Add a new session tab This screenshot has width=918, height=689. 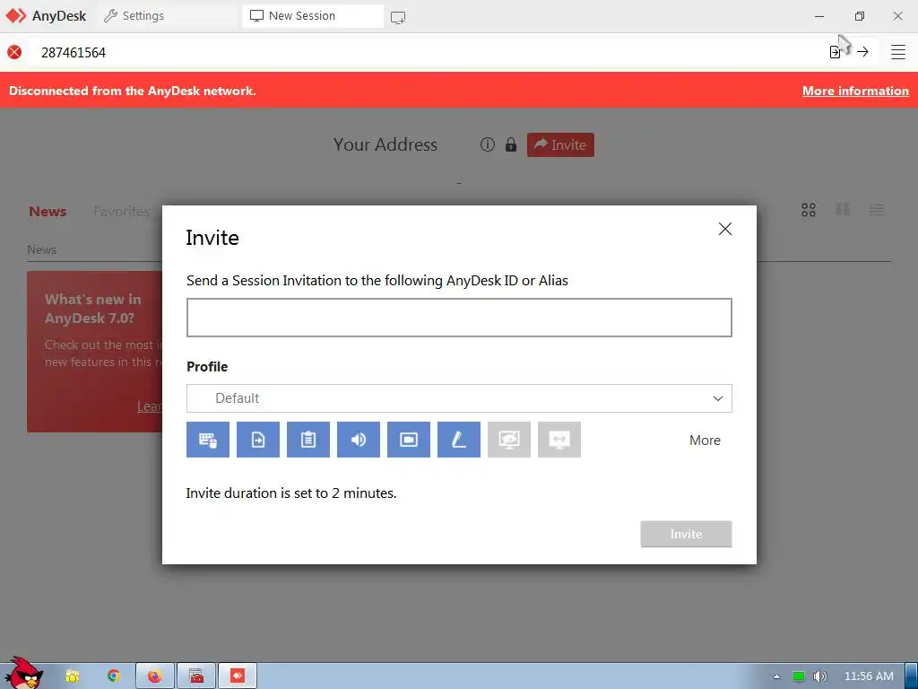tap(398, 17)
